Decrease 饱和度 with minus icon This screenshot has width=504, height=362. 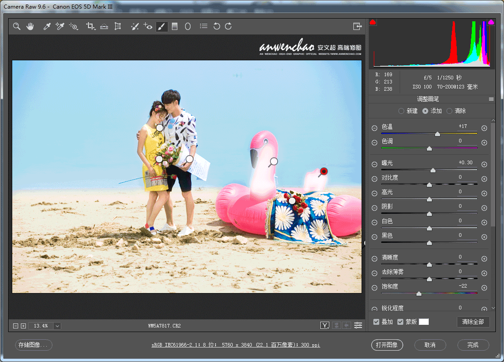374,288
